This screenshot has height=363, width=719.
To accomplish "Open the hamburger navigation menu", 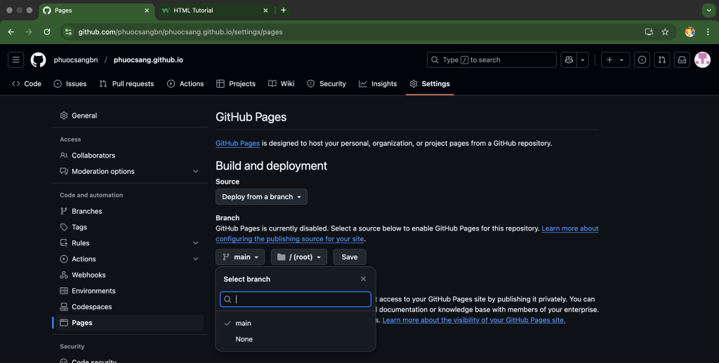I will pyautogui.click(x=15, y=60).
